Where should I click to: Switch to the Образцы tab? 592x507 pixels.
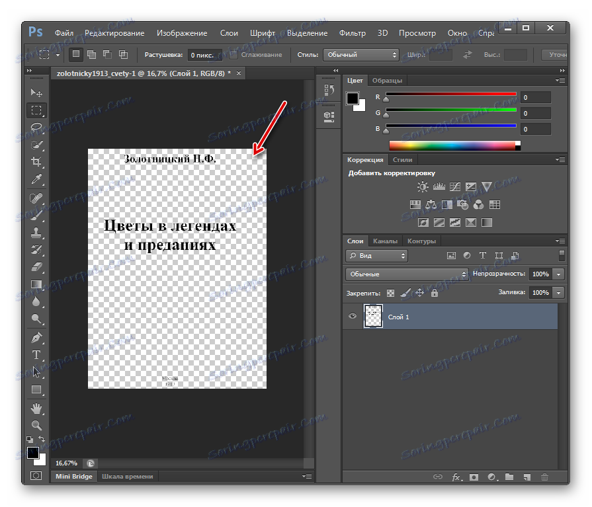pyautogui.click(x=387, y=81)
